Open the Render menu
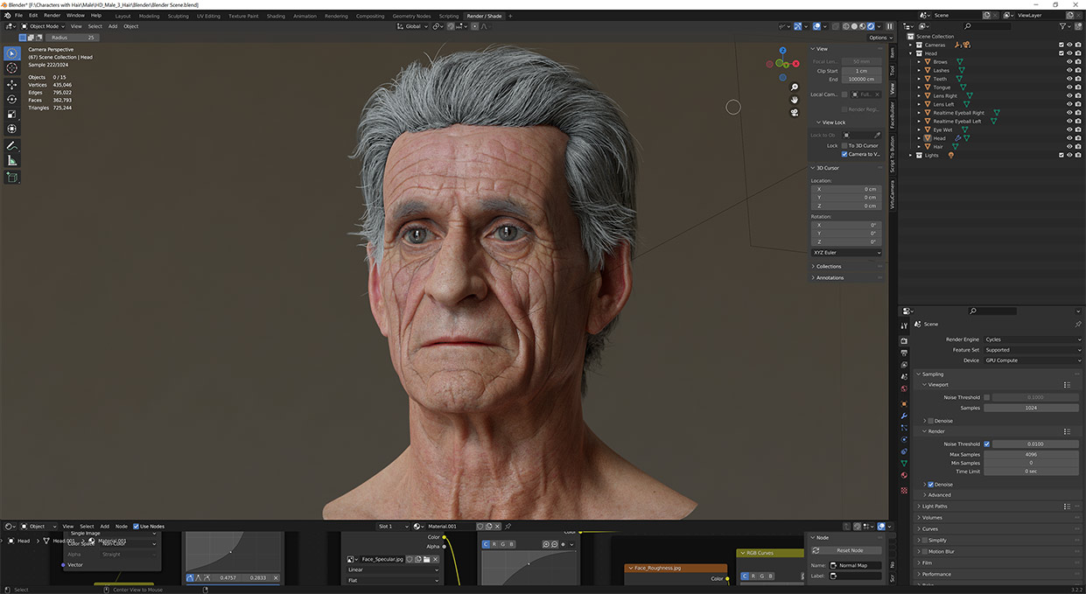This screenshot has height=594, width=1086. [x=52, y=16]
